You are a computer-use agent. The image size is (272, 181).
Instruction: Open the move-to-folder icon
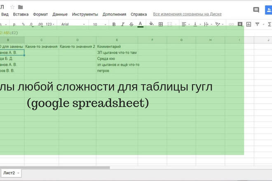(x=21, y=7)
